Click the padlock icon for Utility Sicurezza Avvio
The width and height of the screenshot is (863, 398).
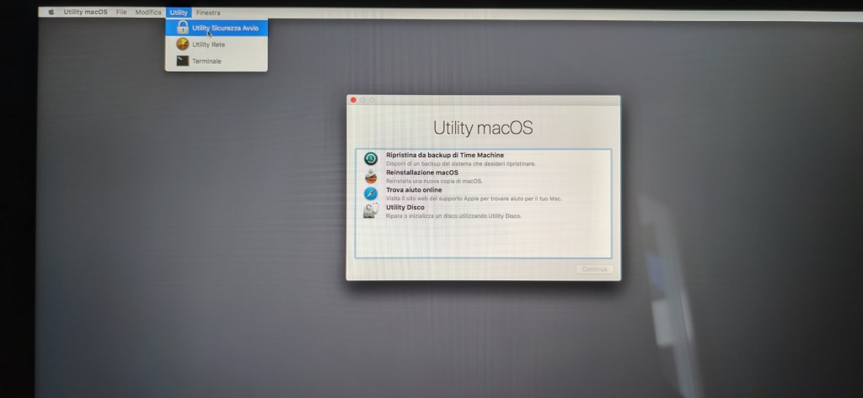(183, 28)
